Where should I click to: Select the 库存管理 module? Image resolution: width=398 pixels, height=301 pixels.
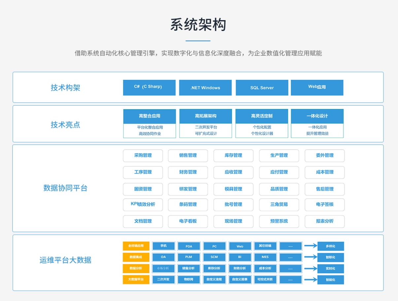pos(234,155)
